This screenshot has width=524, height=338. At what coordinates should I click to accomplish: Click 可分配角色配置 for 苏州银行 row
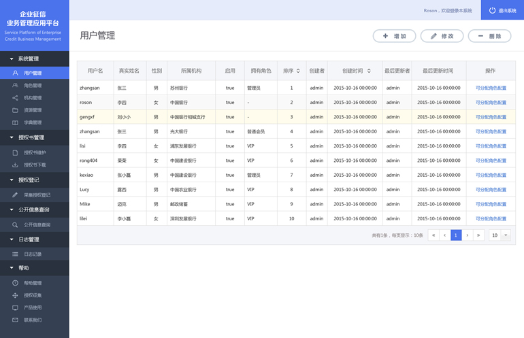[491, 88]
